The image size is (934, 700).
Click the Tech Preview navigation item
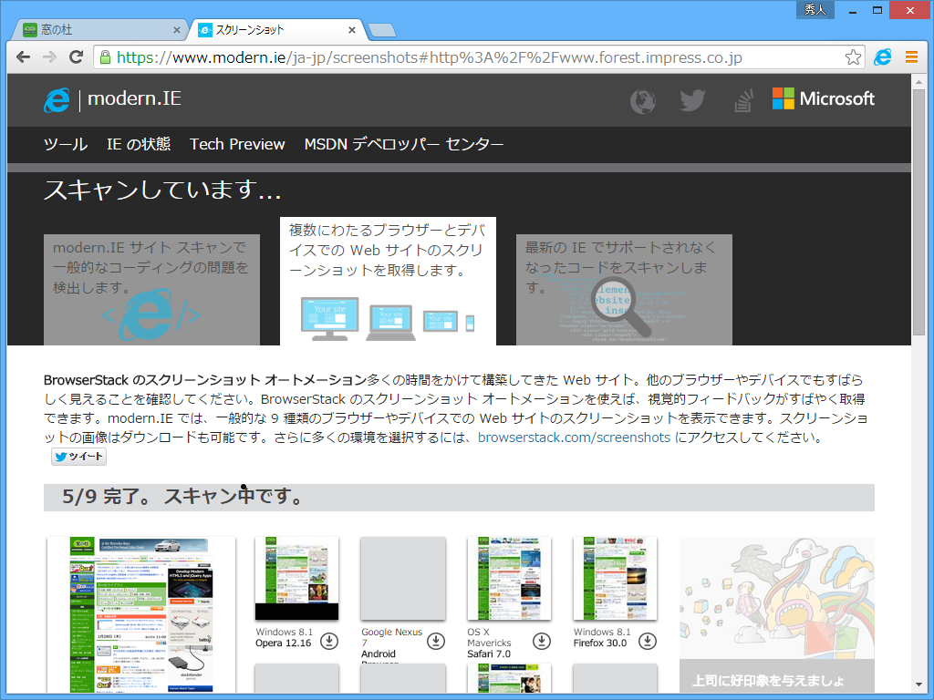tap(237, 144)
